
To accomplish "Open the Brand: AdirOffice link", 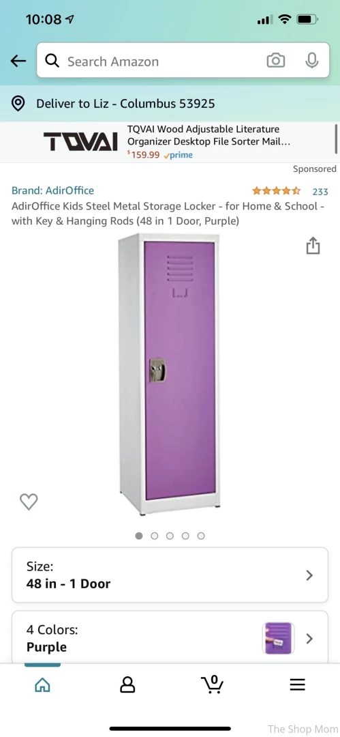I will pos(52,190).
